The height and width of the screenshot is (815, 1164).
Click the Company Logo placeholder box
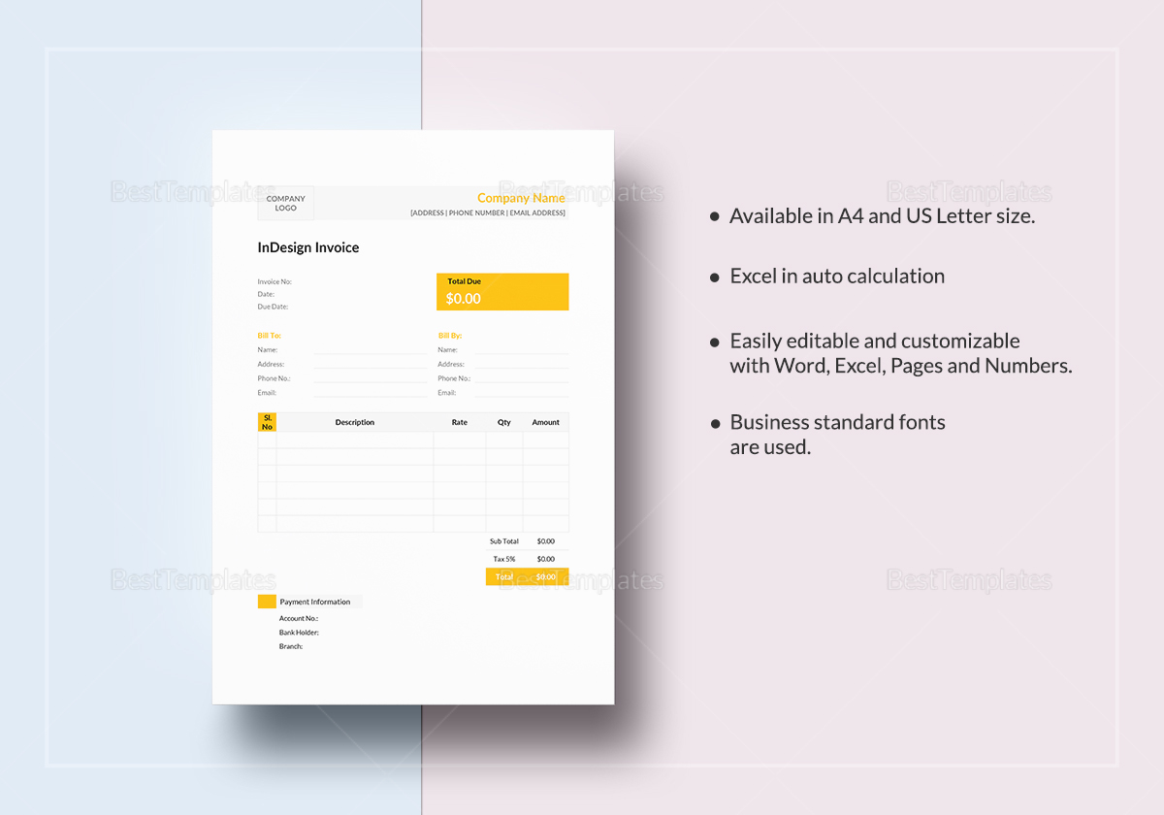(x=286, y=202)
